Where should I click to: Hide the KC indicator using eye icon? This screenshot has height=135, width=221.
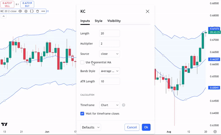point(20,11)
